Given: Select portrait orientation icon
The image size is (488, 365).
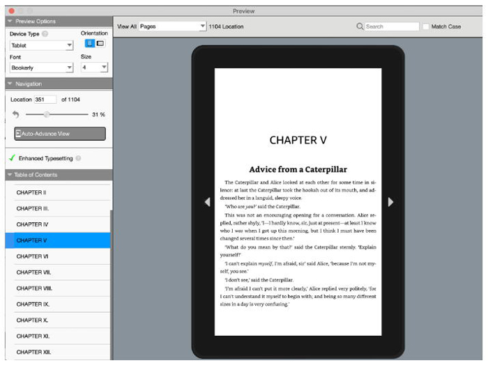Looking at the screenshot, I should [90, 43].
